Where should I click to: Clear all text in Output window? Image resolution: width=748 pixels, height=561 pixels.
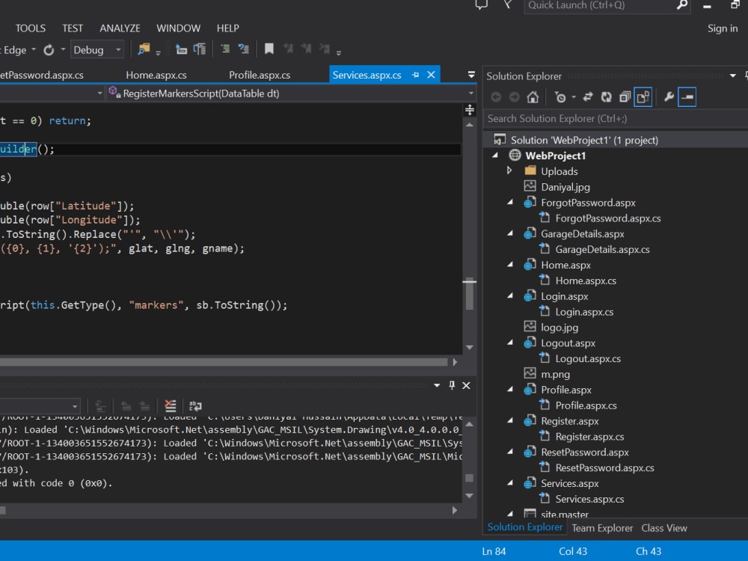point(171,406)
